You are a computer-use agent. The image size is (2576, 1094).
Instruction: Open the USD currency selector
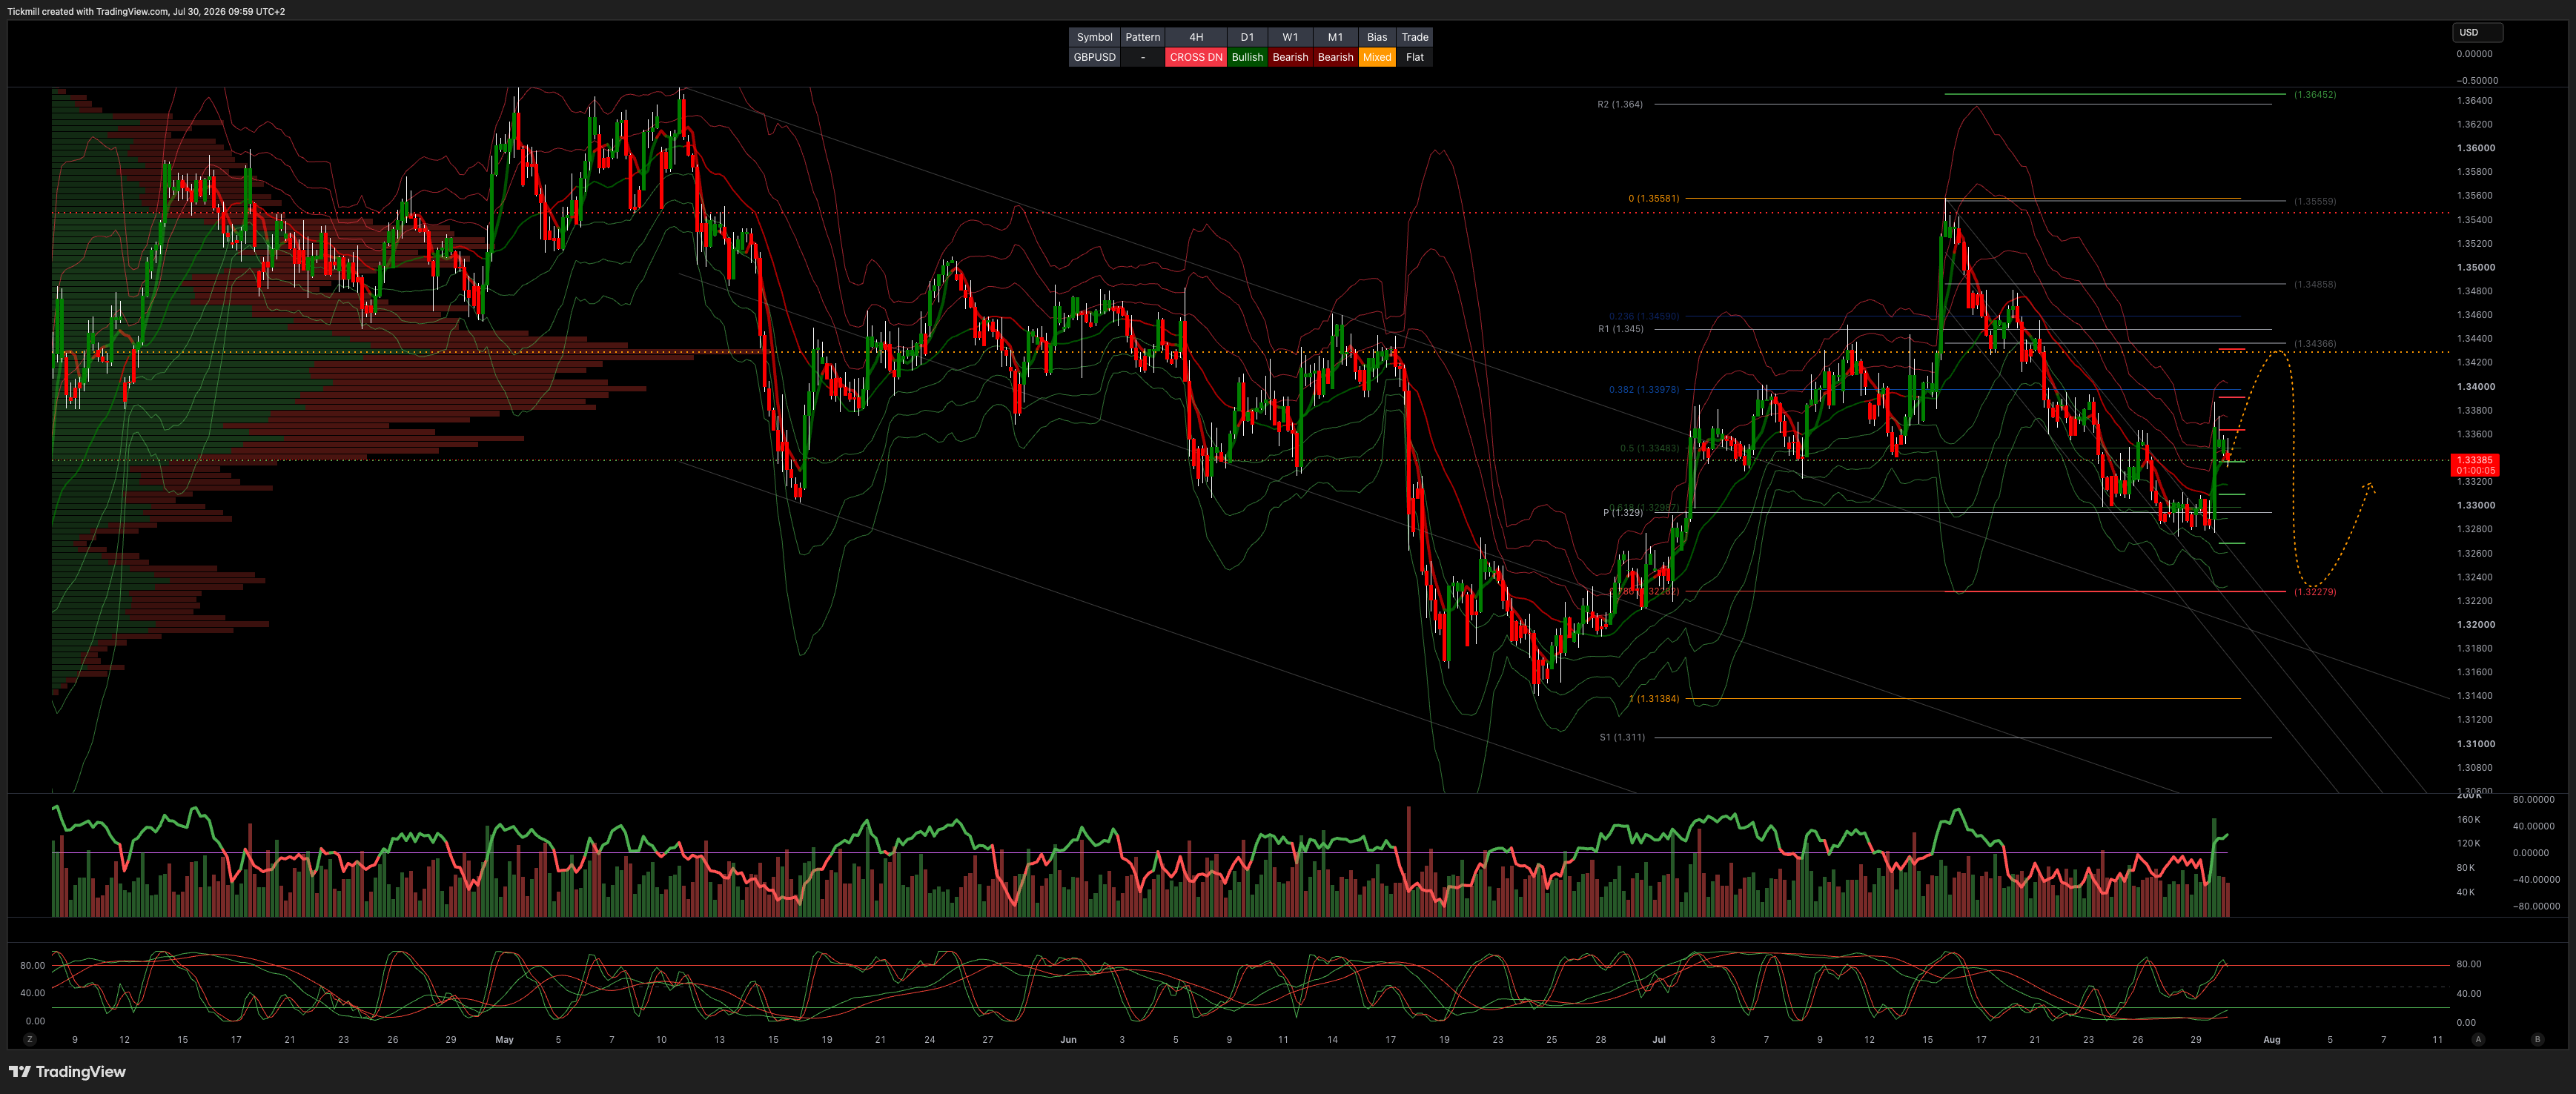(x=2477, y=32)
